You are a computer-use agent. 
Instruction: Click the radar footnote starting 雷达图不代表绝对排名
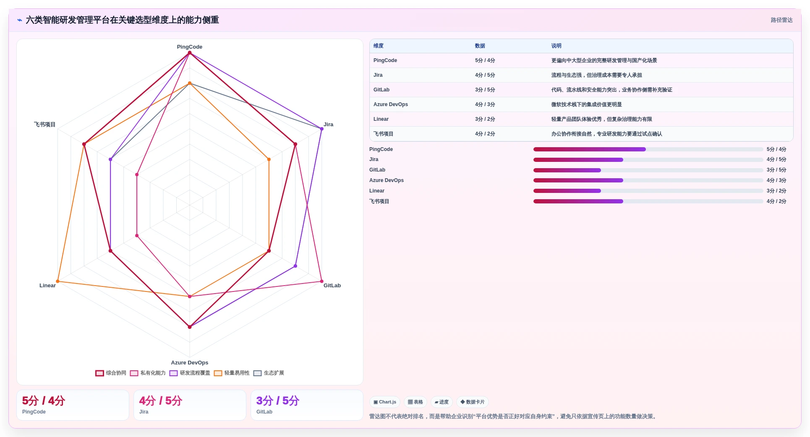(514, 416)
